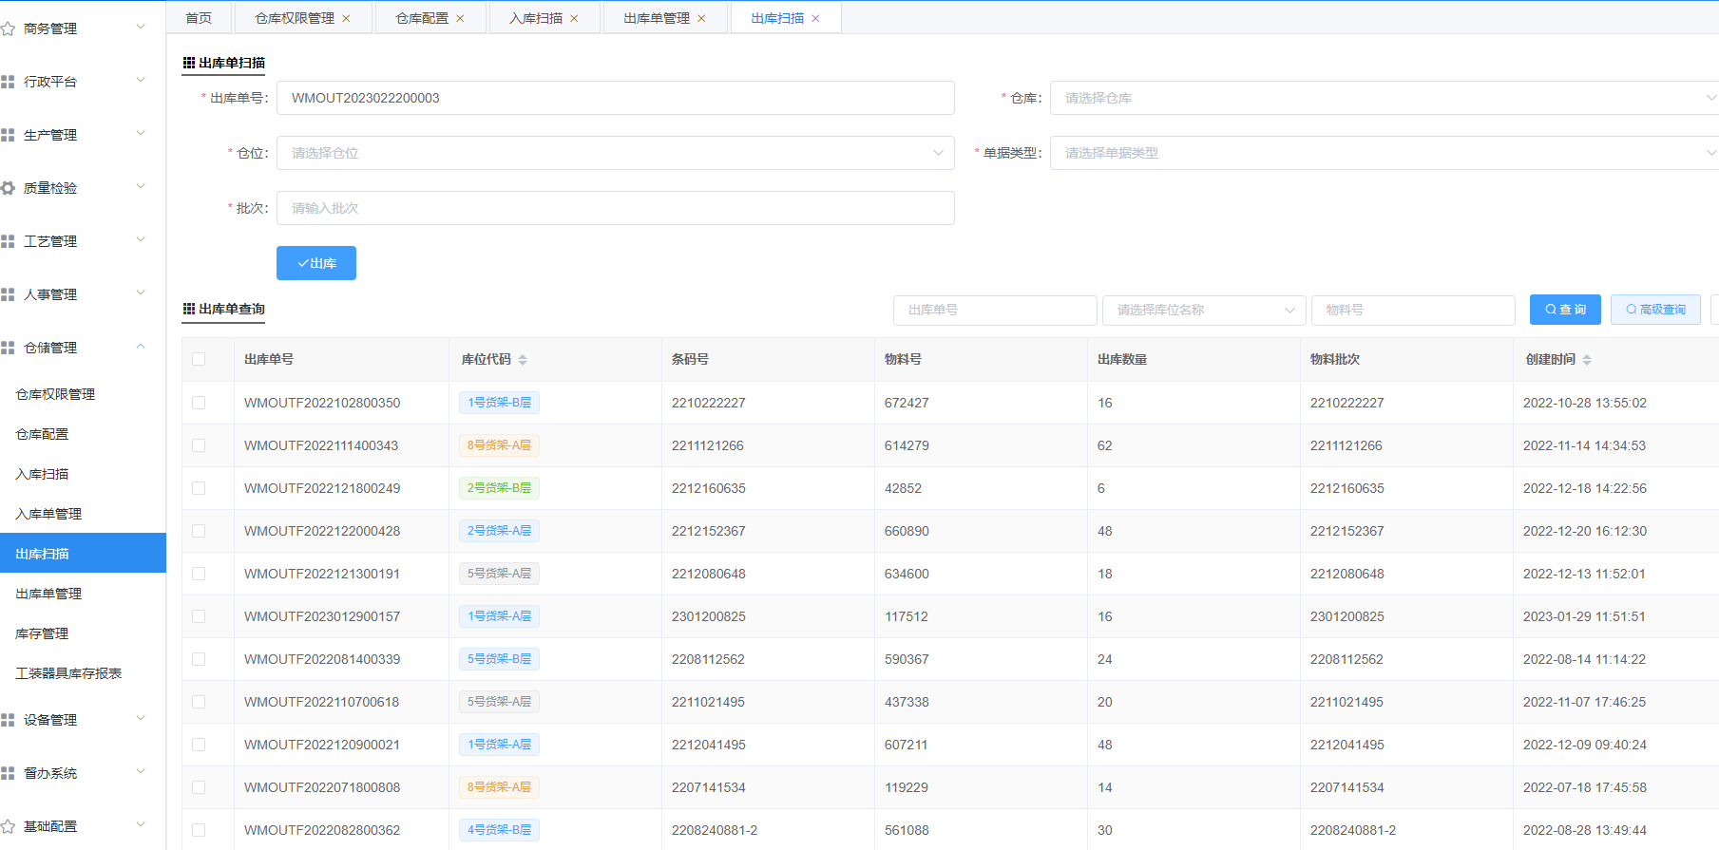Sort by 库位代码 column arrows
This screenshot has height=850, width=1719.
[523, 360]
